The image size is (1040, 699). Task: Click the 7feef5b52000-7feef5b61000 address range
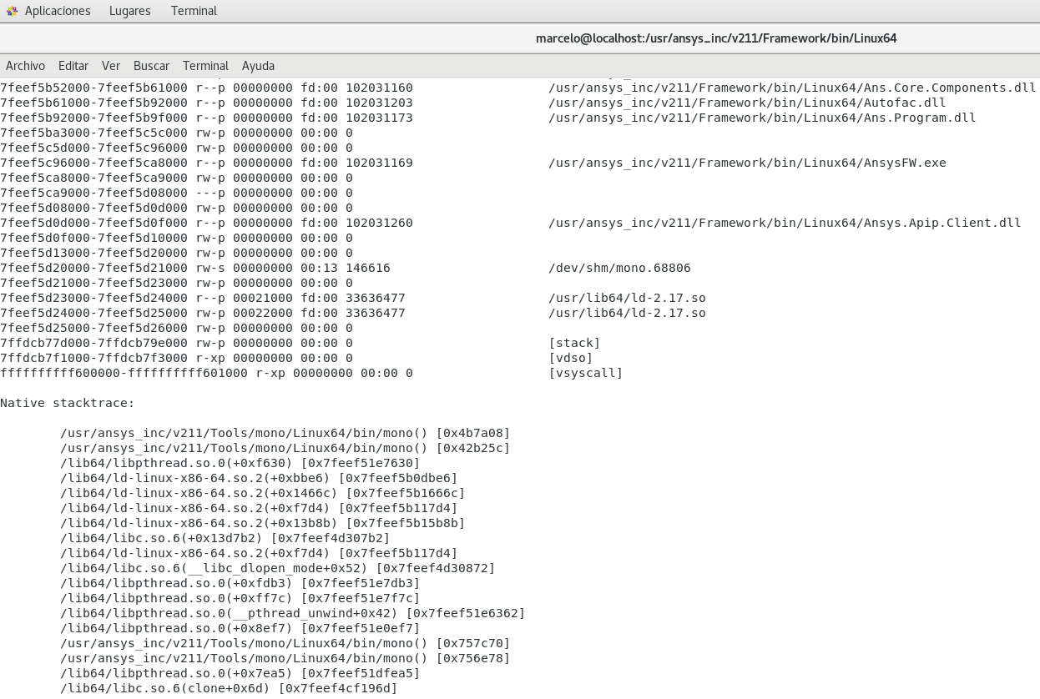[94, 88]
